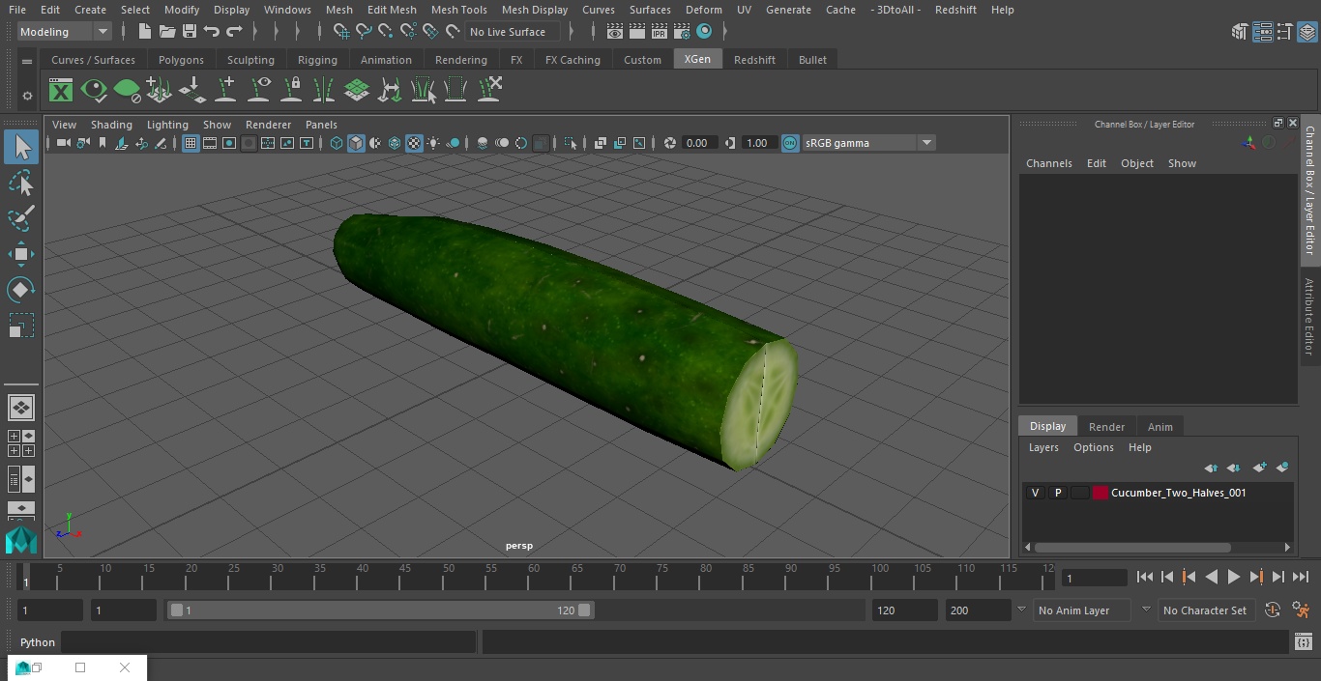
Task: Click the XGen preview eye icon
Action: pyautogui.click(x=94, y=91)
